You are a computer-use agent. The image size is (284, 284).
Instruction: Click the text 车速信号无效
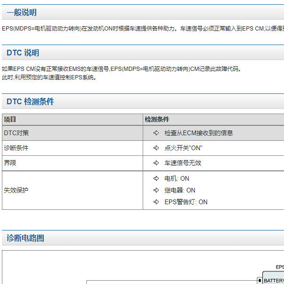point(183,163)
